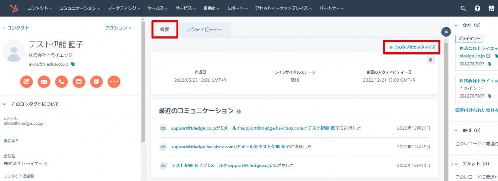498x181 pixels.
Task: Click the log activity screen icon
Action: point(79,82)
